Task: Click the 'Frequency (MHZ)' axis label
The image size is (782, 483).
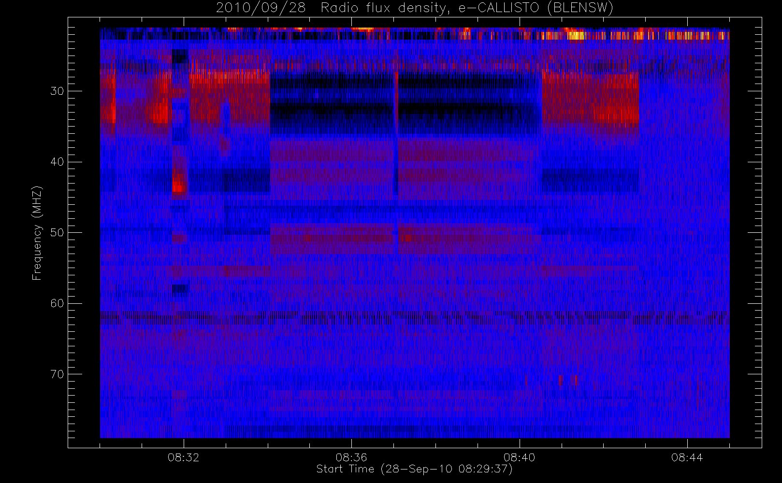Action: [37, 233]
